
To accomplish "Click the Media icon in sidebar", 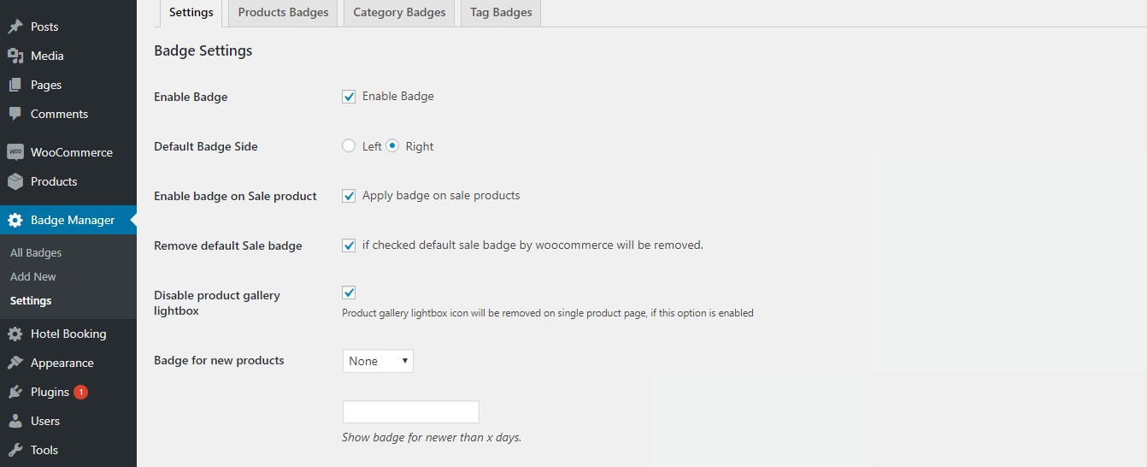I will (x=15, y=56).
